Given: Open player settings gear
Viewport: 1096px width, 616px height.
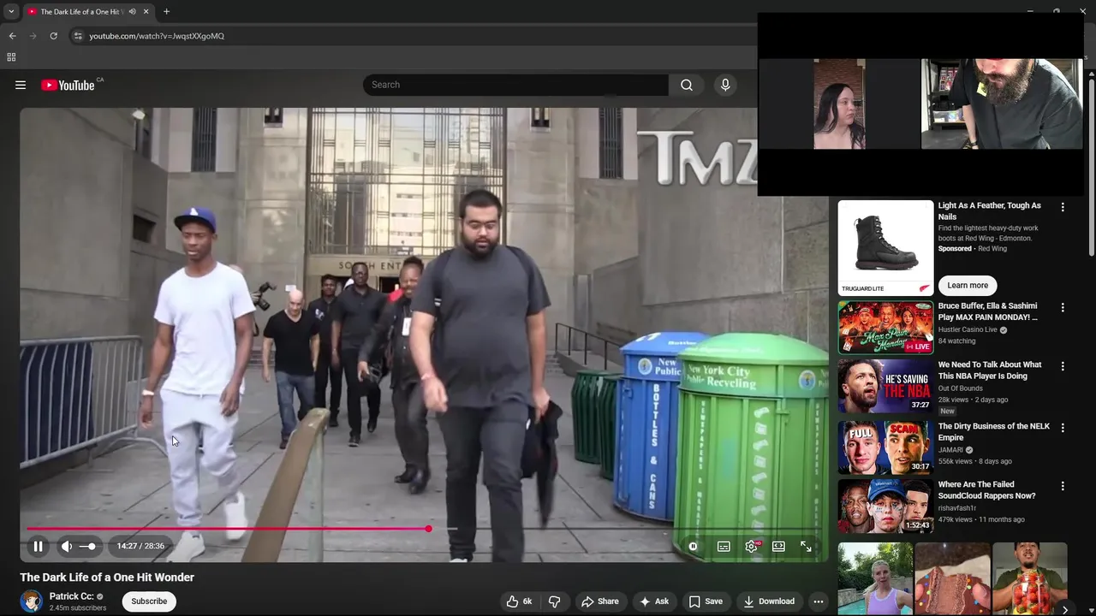Looking at the screenshot, I should click(751, 547).
